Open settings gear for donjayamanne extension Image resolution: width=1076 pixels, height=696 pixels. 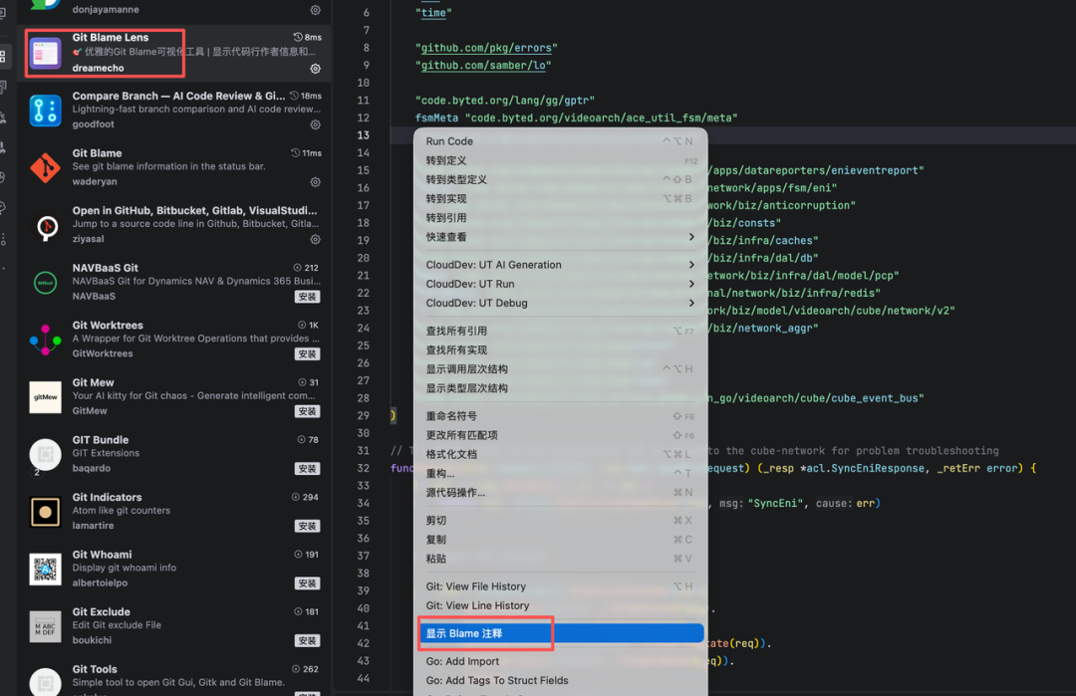click(x=315, y=10)
